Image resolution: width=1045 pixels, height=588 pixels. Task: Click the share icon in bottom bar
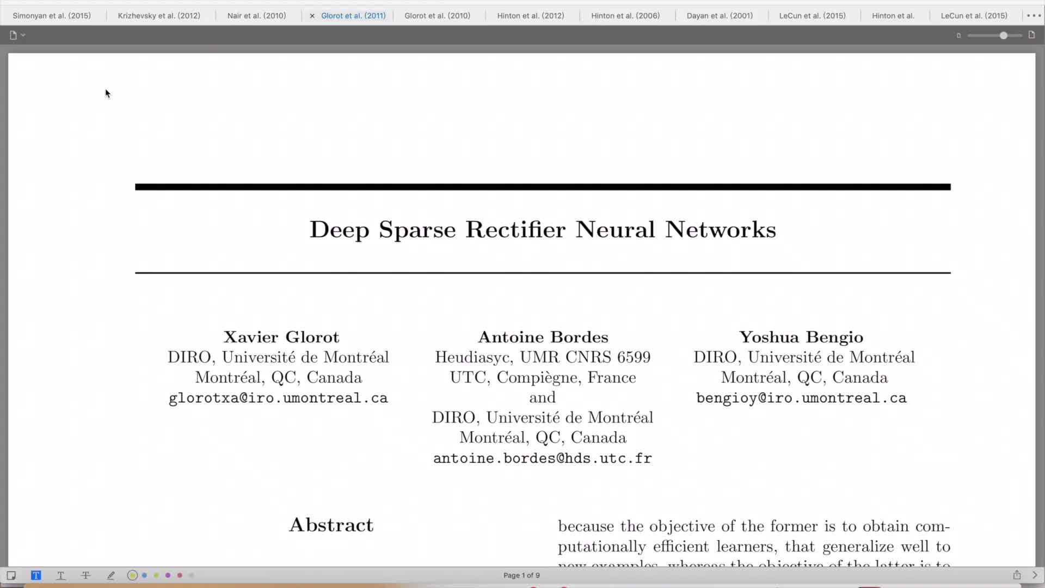coord(1017,575)
